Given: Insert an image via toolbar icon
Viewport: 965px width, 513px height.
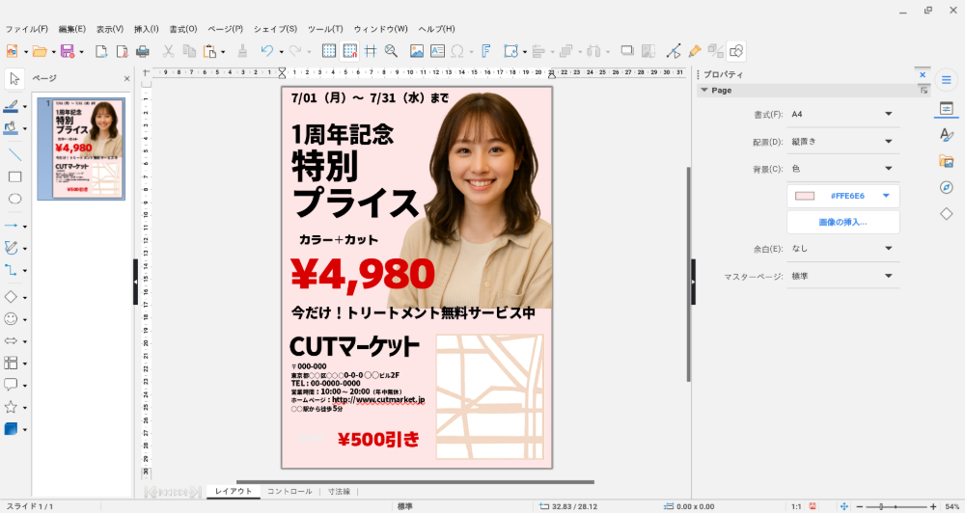Looking at the screenshot, I should point(417,52).
